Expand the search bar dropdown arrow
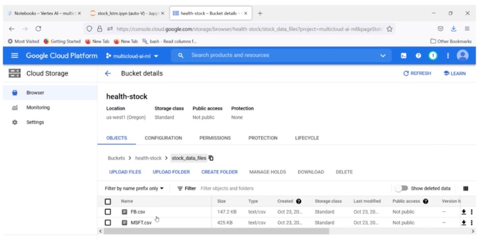The image size is (478, 240). point(383,56)
